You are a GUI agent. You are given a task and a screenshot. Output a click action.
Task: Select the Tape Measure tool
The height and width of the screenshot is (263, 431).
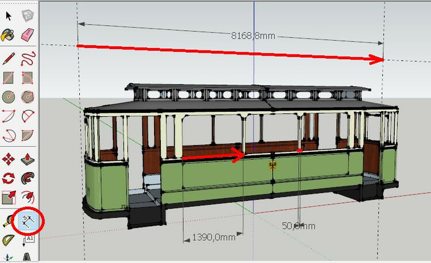pos(6,221)
